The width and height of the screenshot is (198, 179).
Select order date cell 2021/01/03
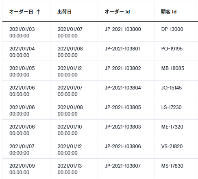pyautogui.click(x=26, y=32)
